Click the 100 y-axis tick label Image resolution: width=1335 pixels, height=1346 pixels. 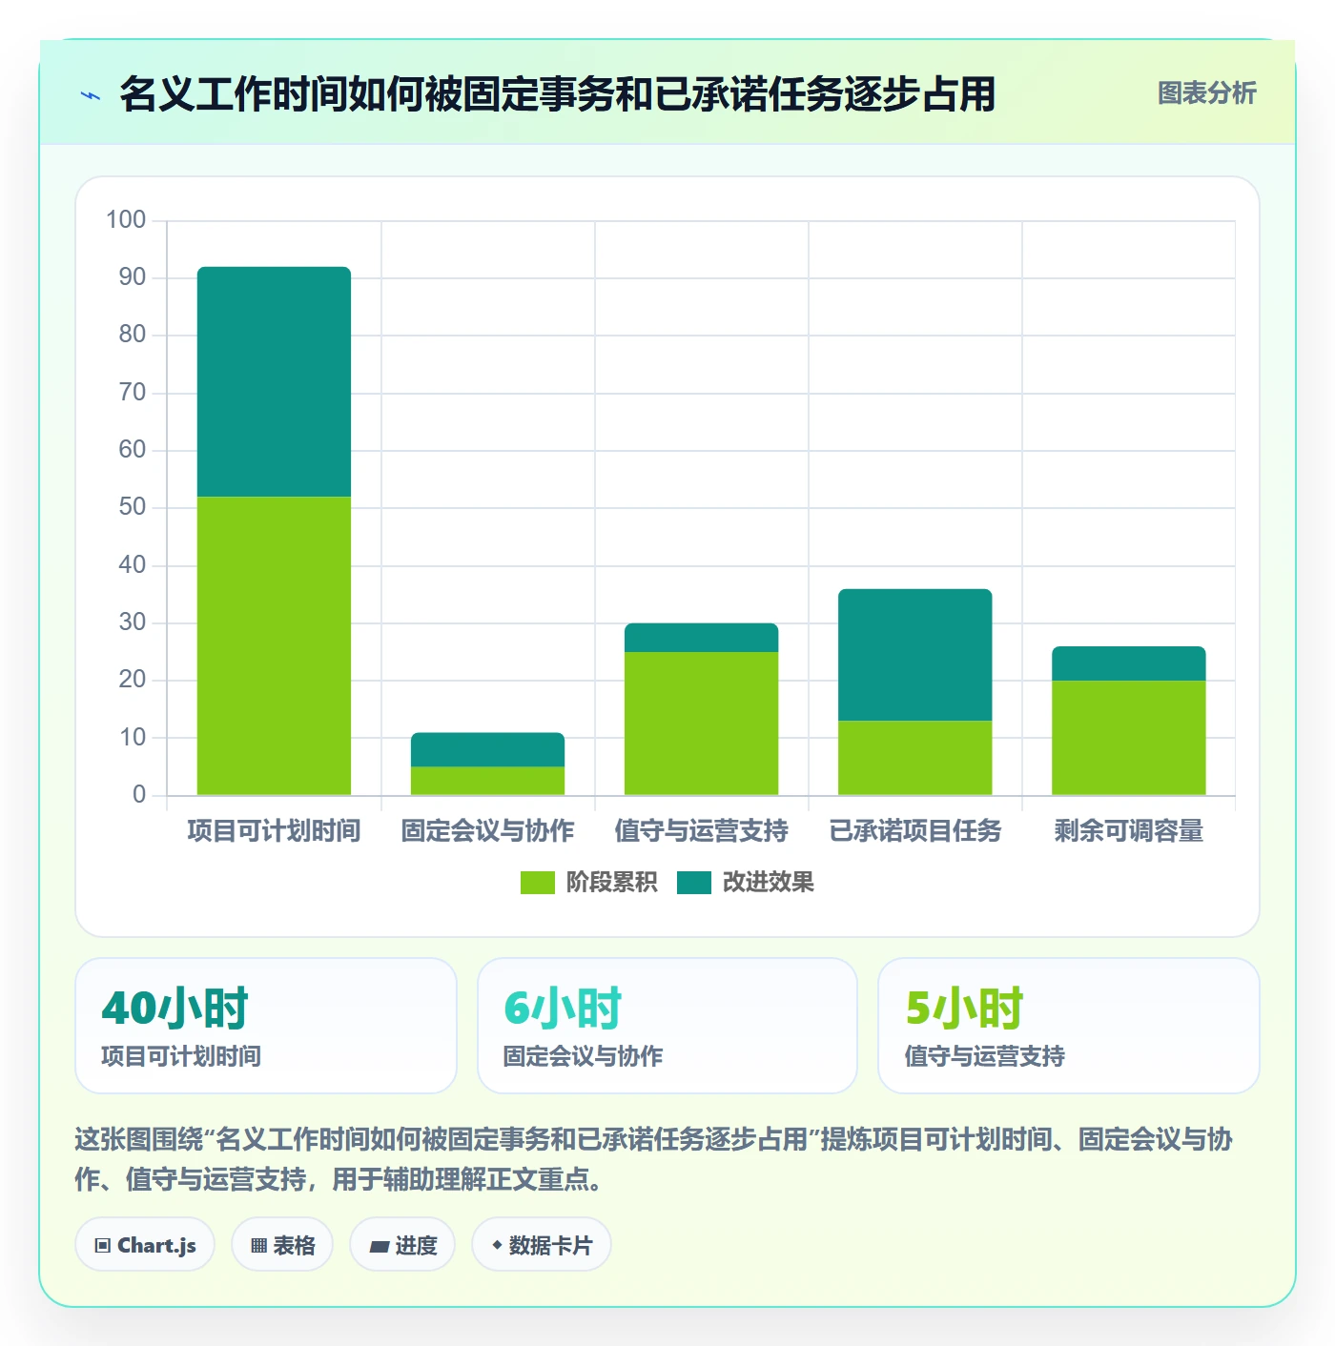pyautogui.click(x=126, y=220)
